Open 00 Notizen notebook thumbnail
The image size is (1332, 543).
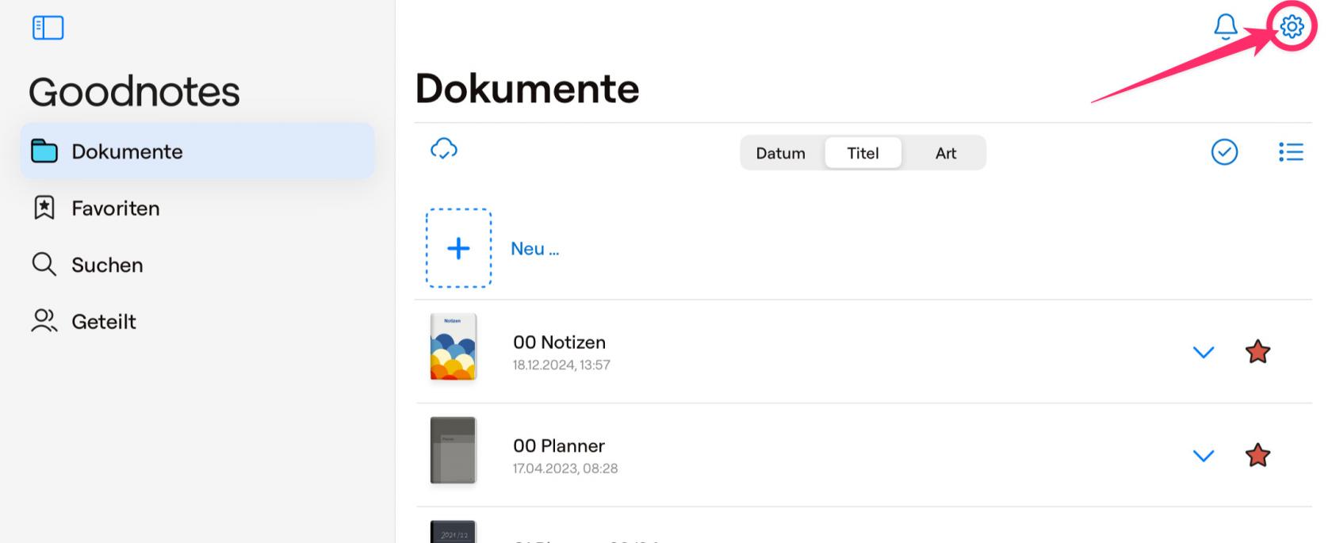click(453, 347)
